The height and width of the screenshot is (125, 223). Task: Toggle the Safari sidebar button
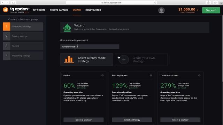tap(13, 2)
